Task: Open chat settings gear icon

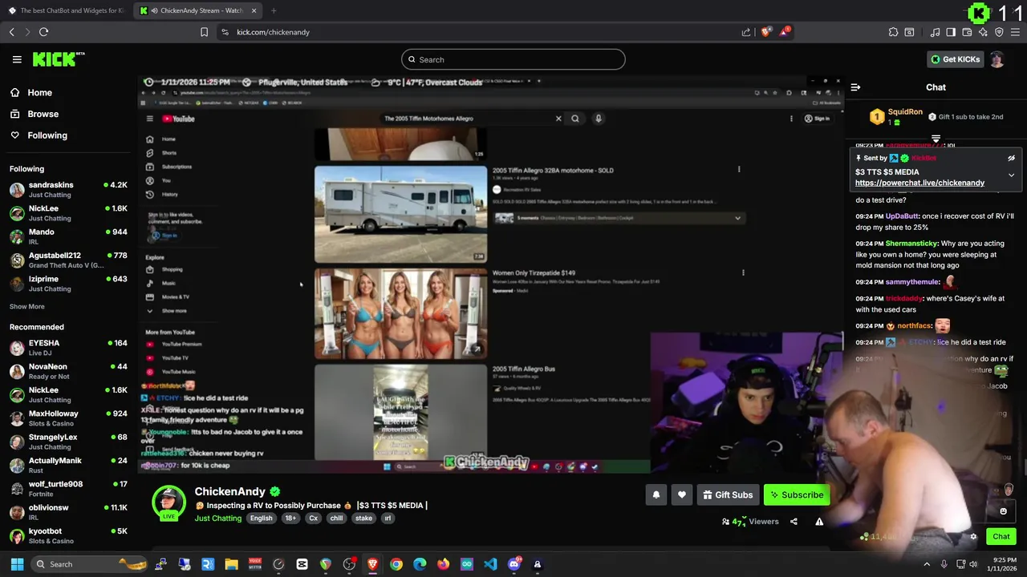Action: tap(973, 537)
